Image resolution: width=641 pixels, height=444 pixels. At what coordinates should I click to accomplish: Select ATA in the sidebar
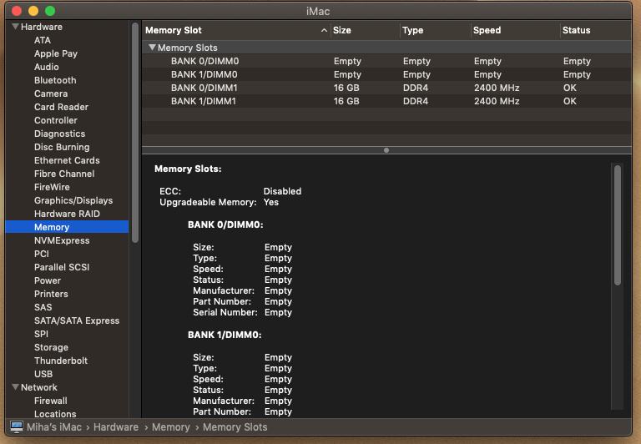tap(43, 40)
